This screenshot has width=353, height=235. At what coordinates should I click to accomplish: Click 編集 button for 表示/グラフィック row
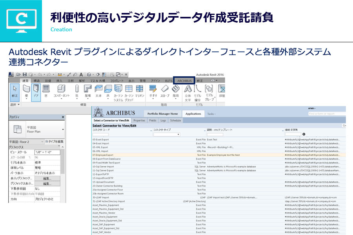(x=47, y=178)
